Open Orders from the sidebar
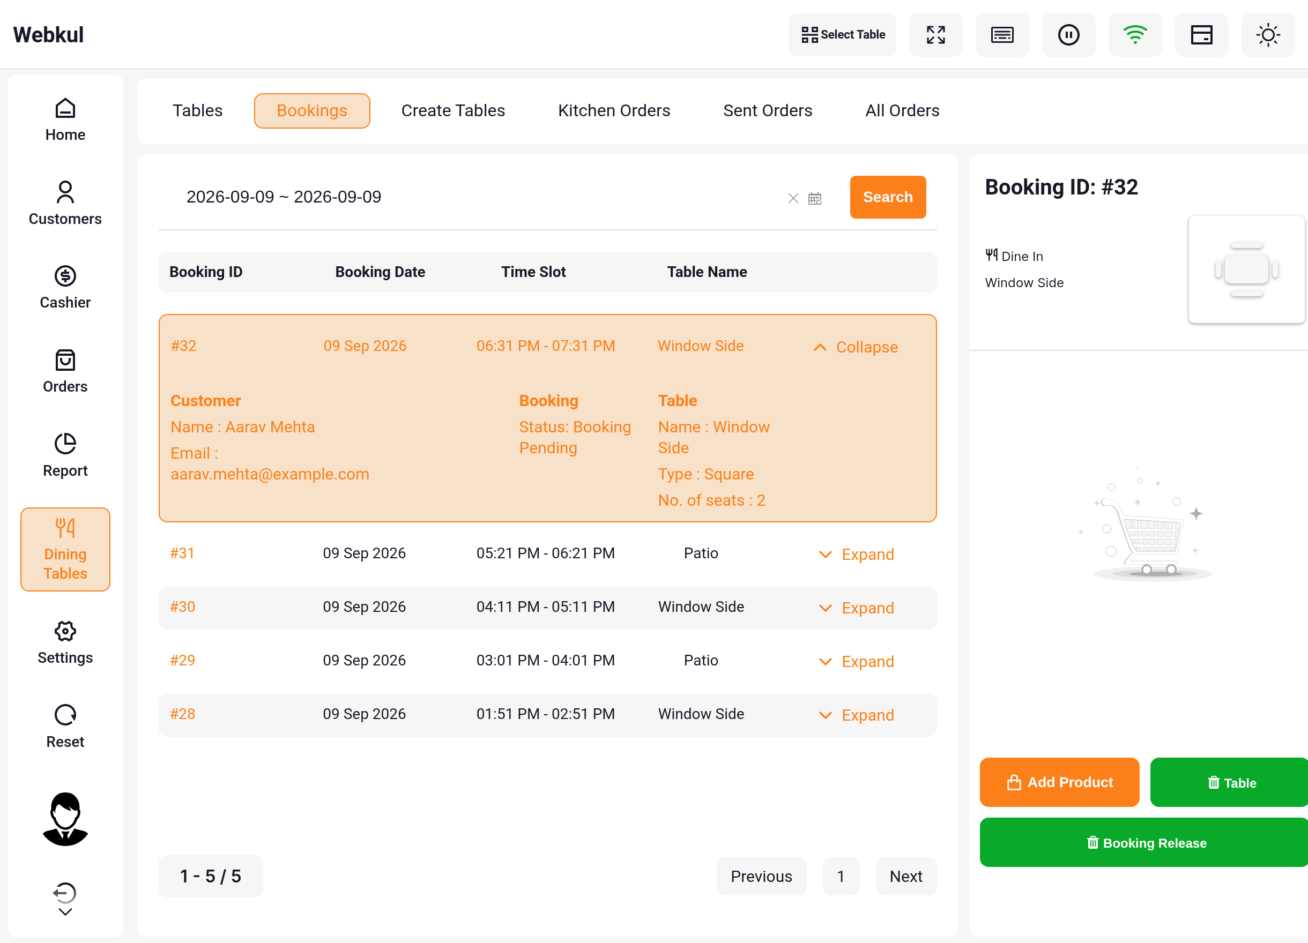 65,371
